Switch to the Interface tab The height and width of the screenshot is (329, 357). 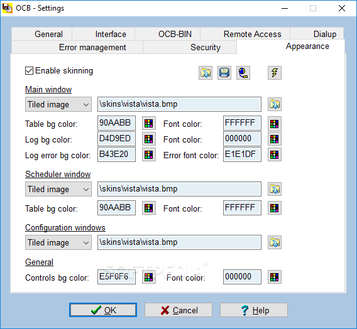coord(104,34)
